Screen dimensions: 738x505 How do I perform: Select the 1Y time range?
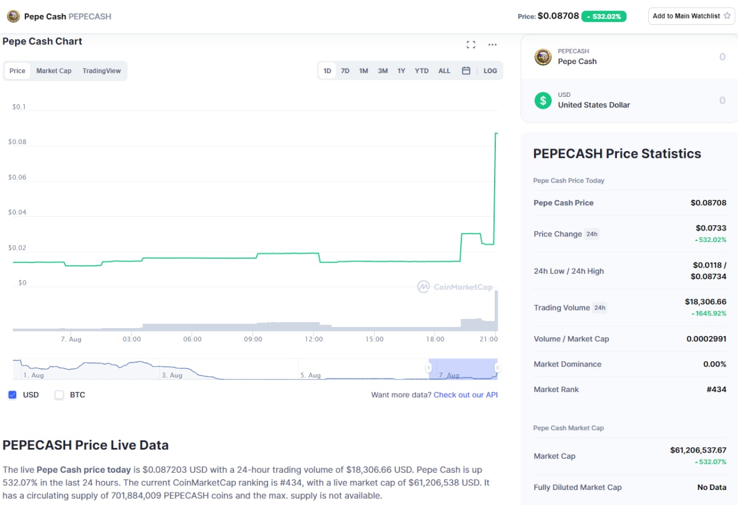[401, 71]
